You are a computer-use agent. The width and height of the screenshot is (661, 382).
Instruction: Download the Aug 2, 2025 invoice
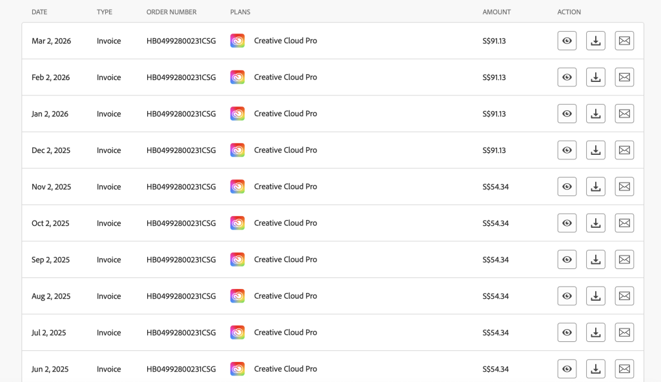click(596, 296)
